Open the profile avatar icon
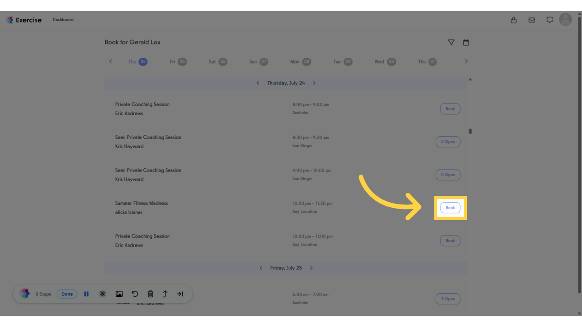The image size is (582, 327). [565, 19]
